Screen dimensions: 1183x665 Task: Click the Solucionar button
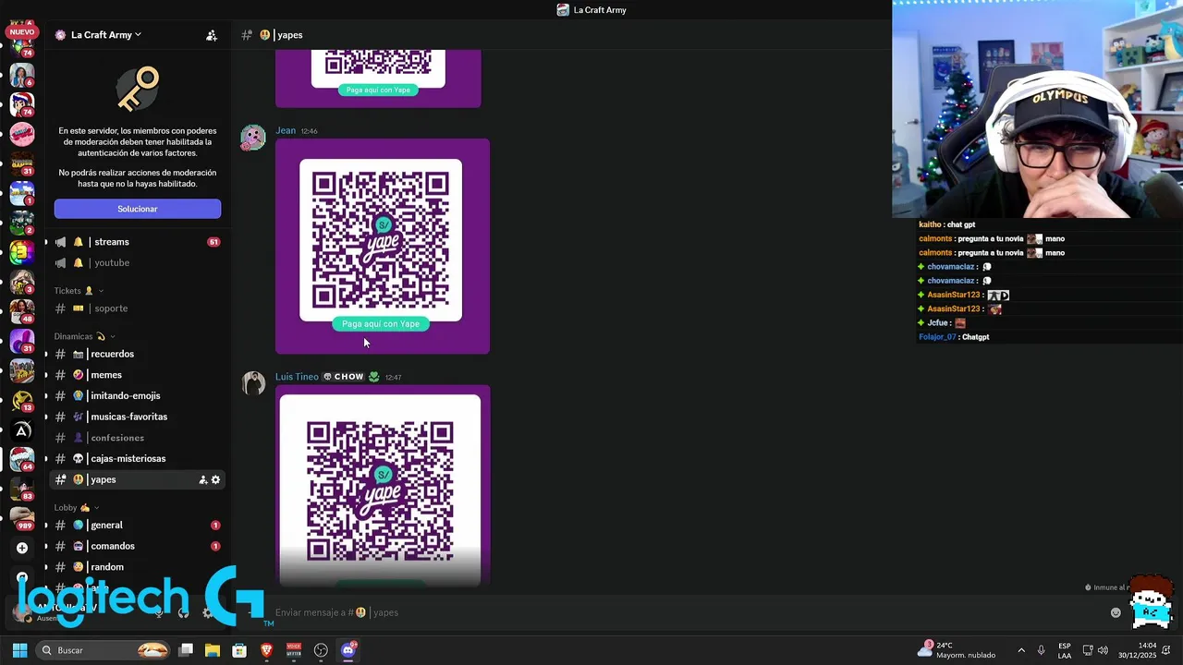click(138, 209)
